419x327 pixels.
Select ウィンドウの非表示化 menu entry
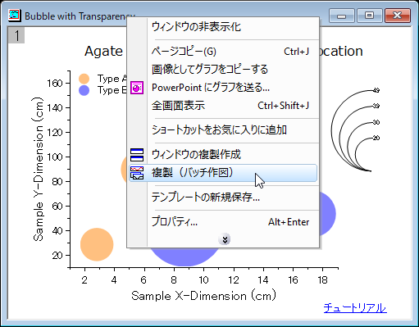click(224, 27)
